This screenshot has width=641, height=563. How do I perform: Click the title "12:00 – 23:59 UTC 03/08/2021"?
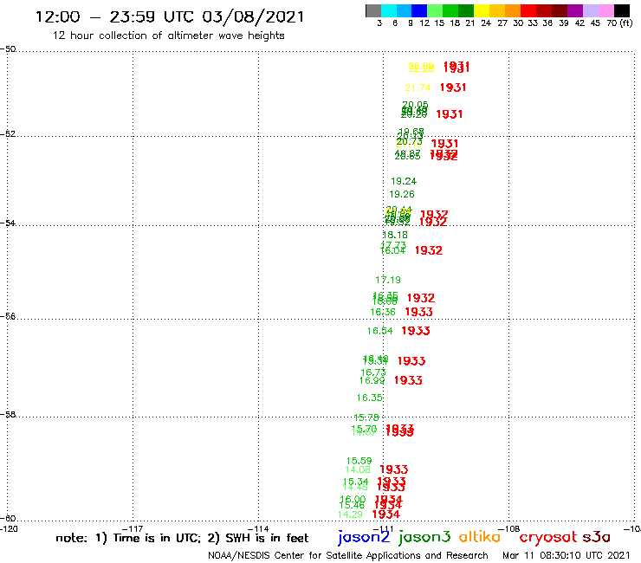tap(170, 16)
